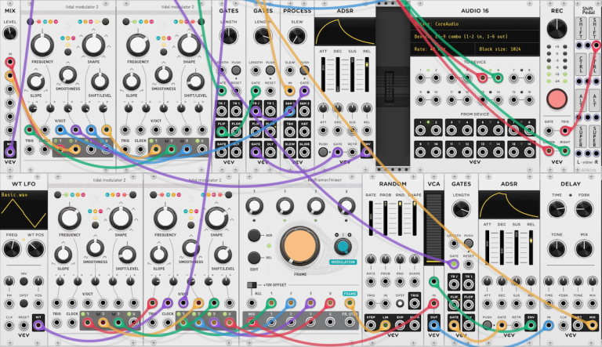Image resolution: width=602 pixels, height=347 pixels.
Task: Click SUS slider on ADSR beside PROCESS
Action: tap(352, 74)
